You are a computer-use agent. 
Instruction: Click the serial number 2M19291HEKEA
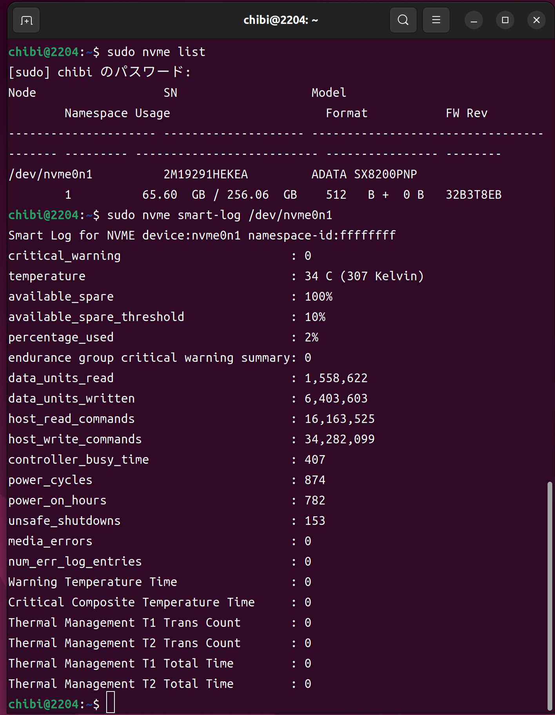[x=205, y=174]
